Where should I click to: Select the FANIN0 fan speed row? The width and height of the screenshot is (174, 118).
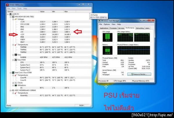coord(49,57)
